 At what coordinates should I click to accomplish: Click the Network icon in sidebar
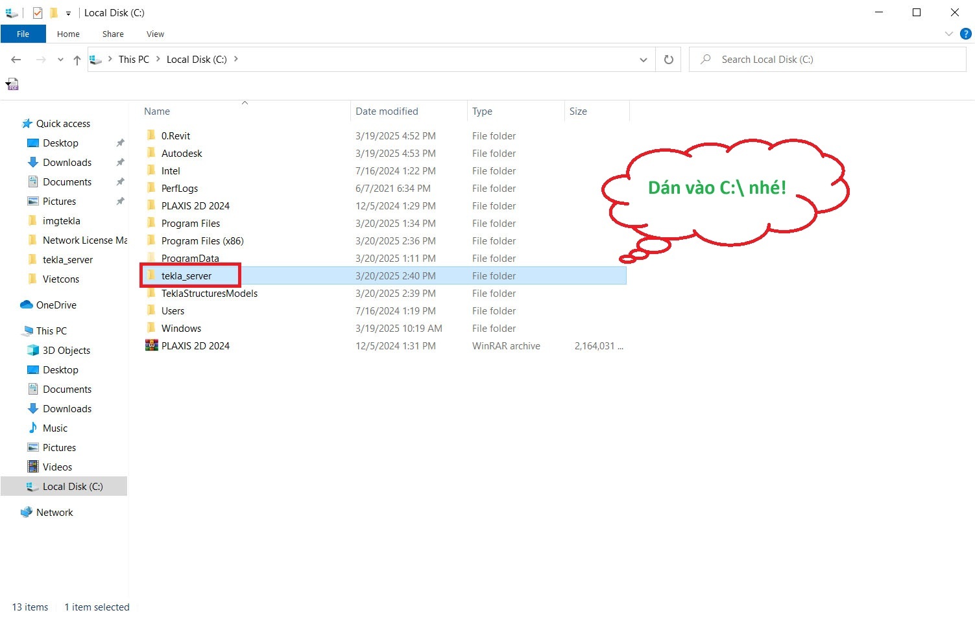tap(27, 513)
